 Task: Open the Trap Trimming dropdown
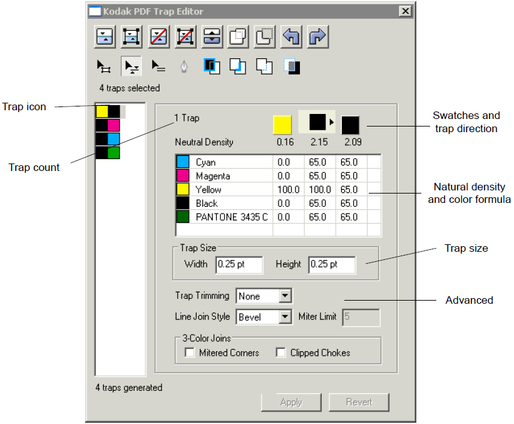pyautogui.click(x=285, y=296)
